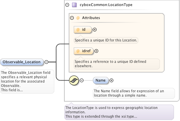Click 'Specifies a unique ID for this Location.'

pos(106,40)
